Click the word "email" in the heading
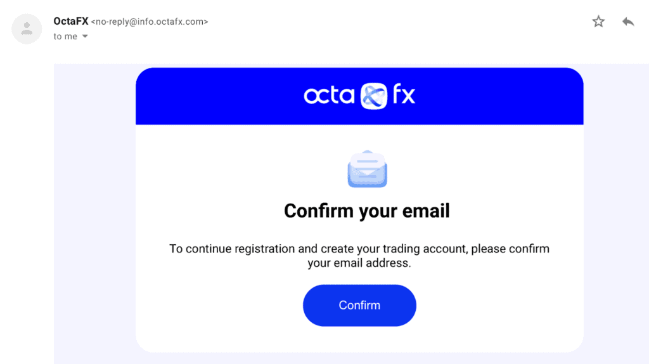 pos(426,211)
